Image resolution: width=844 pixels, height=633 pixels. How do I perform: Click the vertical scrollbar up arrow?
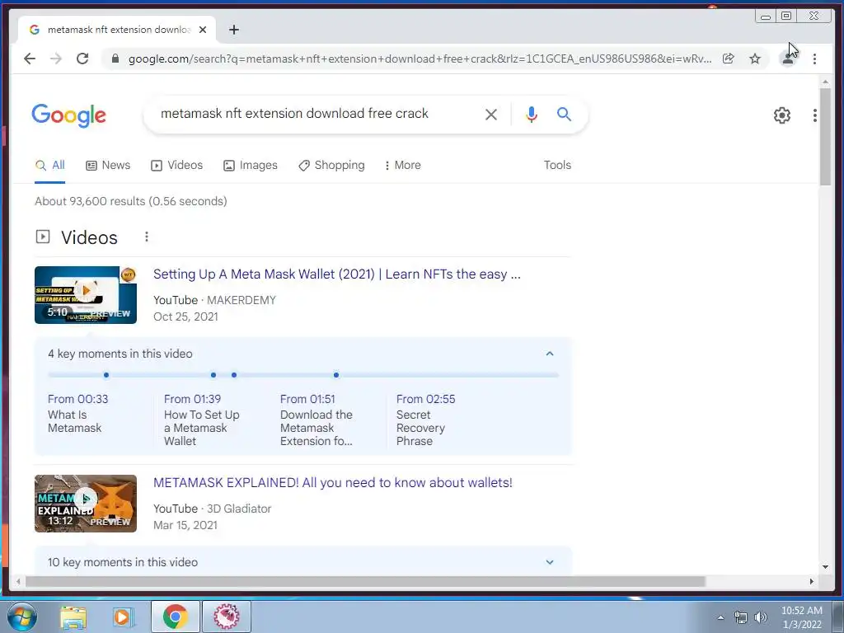click(x=825, y=82)
